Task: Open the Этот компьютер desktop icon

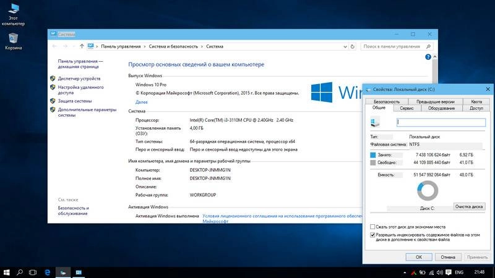Action: [x=13, y=14]
